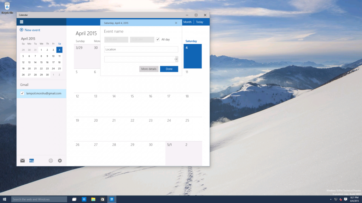Select the 5/1 cell in month grid
Screen dimensions: 362x203
point(174,153)
